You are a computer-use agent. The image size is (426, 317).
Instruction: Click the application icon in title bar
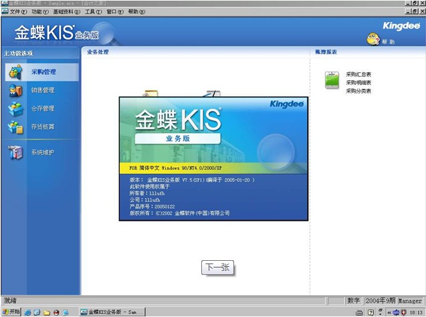(x=5, y=3)
